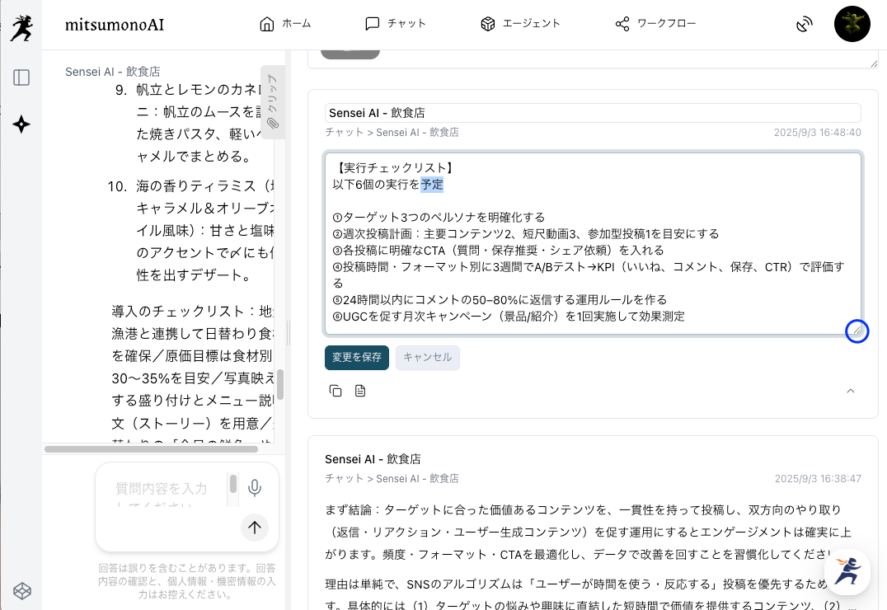The height and width of the screenshot is (610, 887).
Task: Click the mitsumonoAI ninja logo
Action: pyautogui.click(x=21, y=27)
